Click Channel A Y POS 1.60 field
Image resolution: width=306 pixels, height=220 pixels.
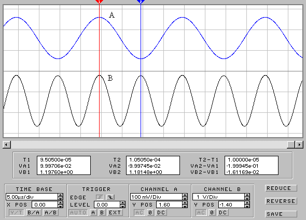tap(169, 204)
